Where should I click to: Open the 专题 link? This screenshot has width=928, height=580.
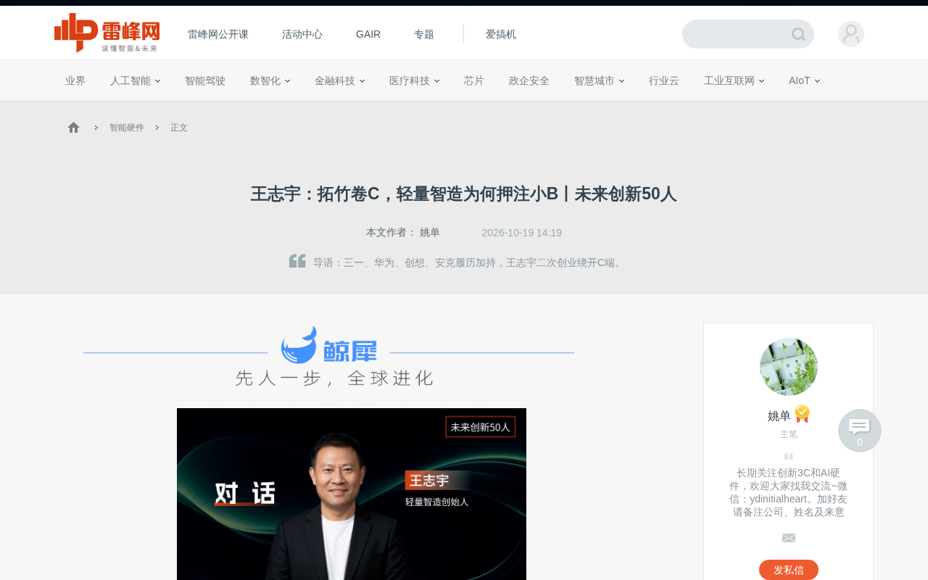(424, 34)
